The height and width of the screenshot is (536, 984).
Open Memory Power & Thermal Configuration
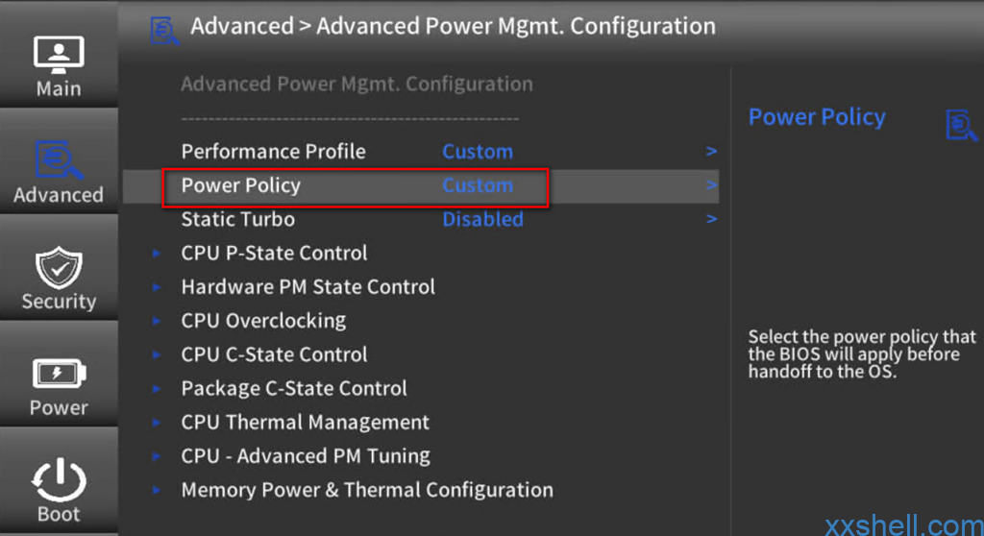click(x=367, y=490)
